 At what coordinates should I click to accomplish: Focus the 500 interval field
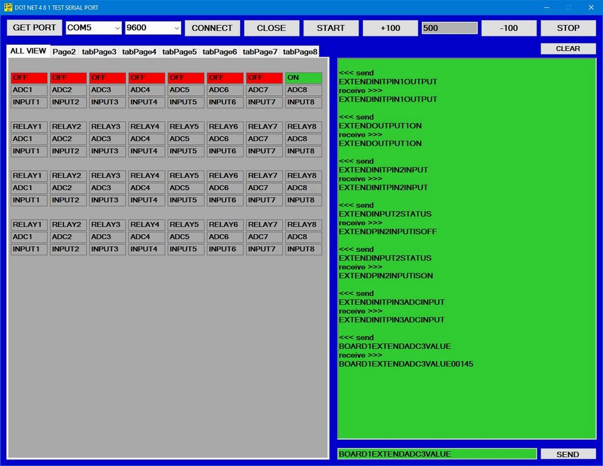pyautogui.click(x=449, y=28)
